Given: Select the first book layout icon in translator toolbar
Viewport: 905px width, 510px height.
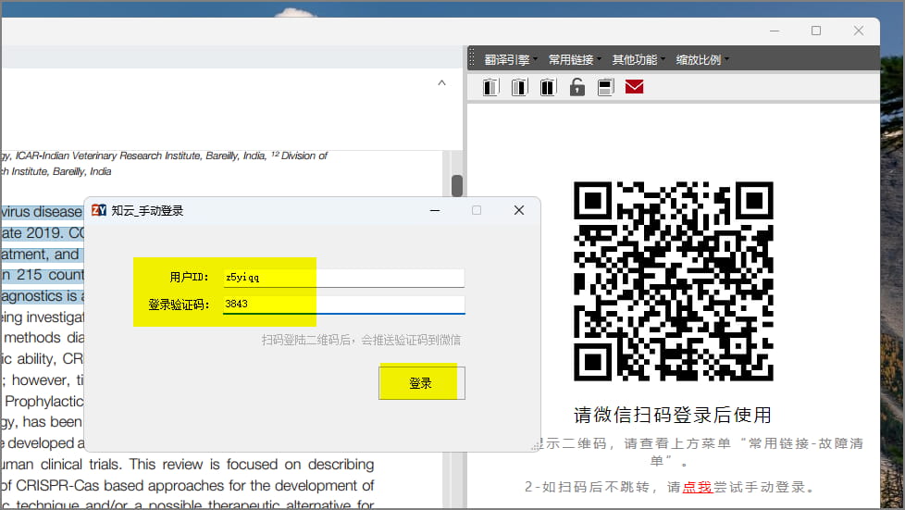Looking at the screenshot, I should click(490, 87).
